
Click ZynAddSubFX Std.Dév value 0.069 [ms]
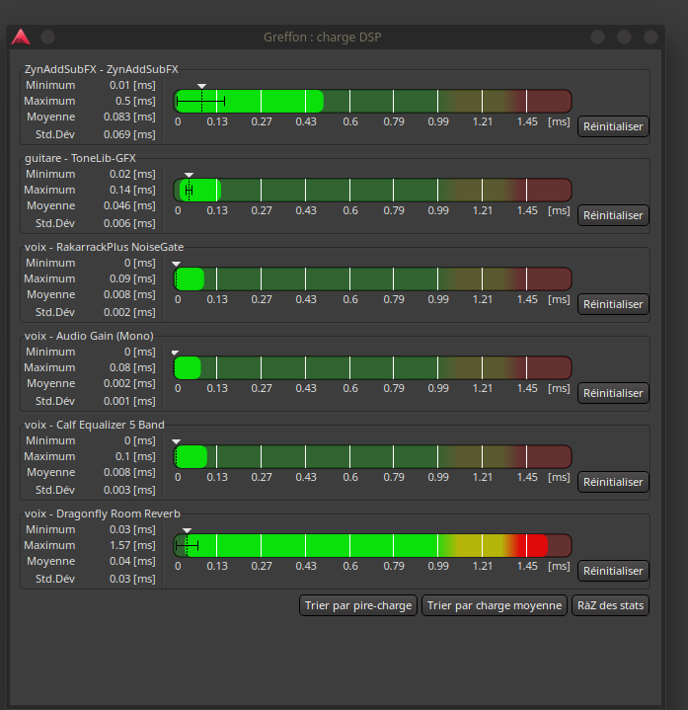[x=129, y=134]
